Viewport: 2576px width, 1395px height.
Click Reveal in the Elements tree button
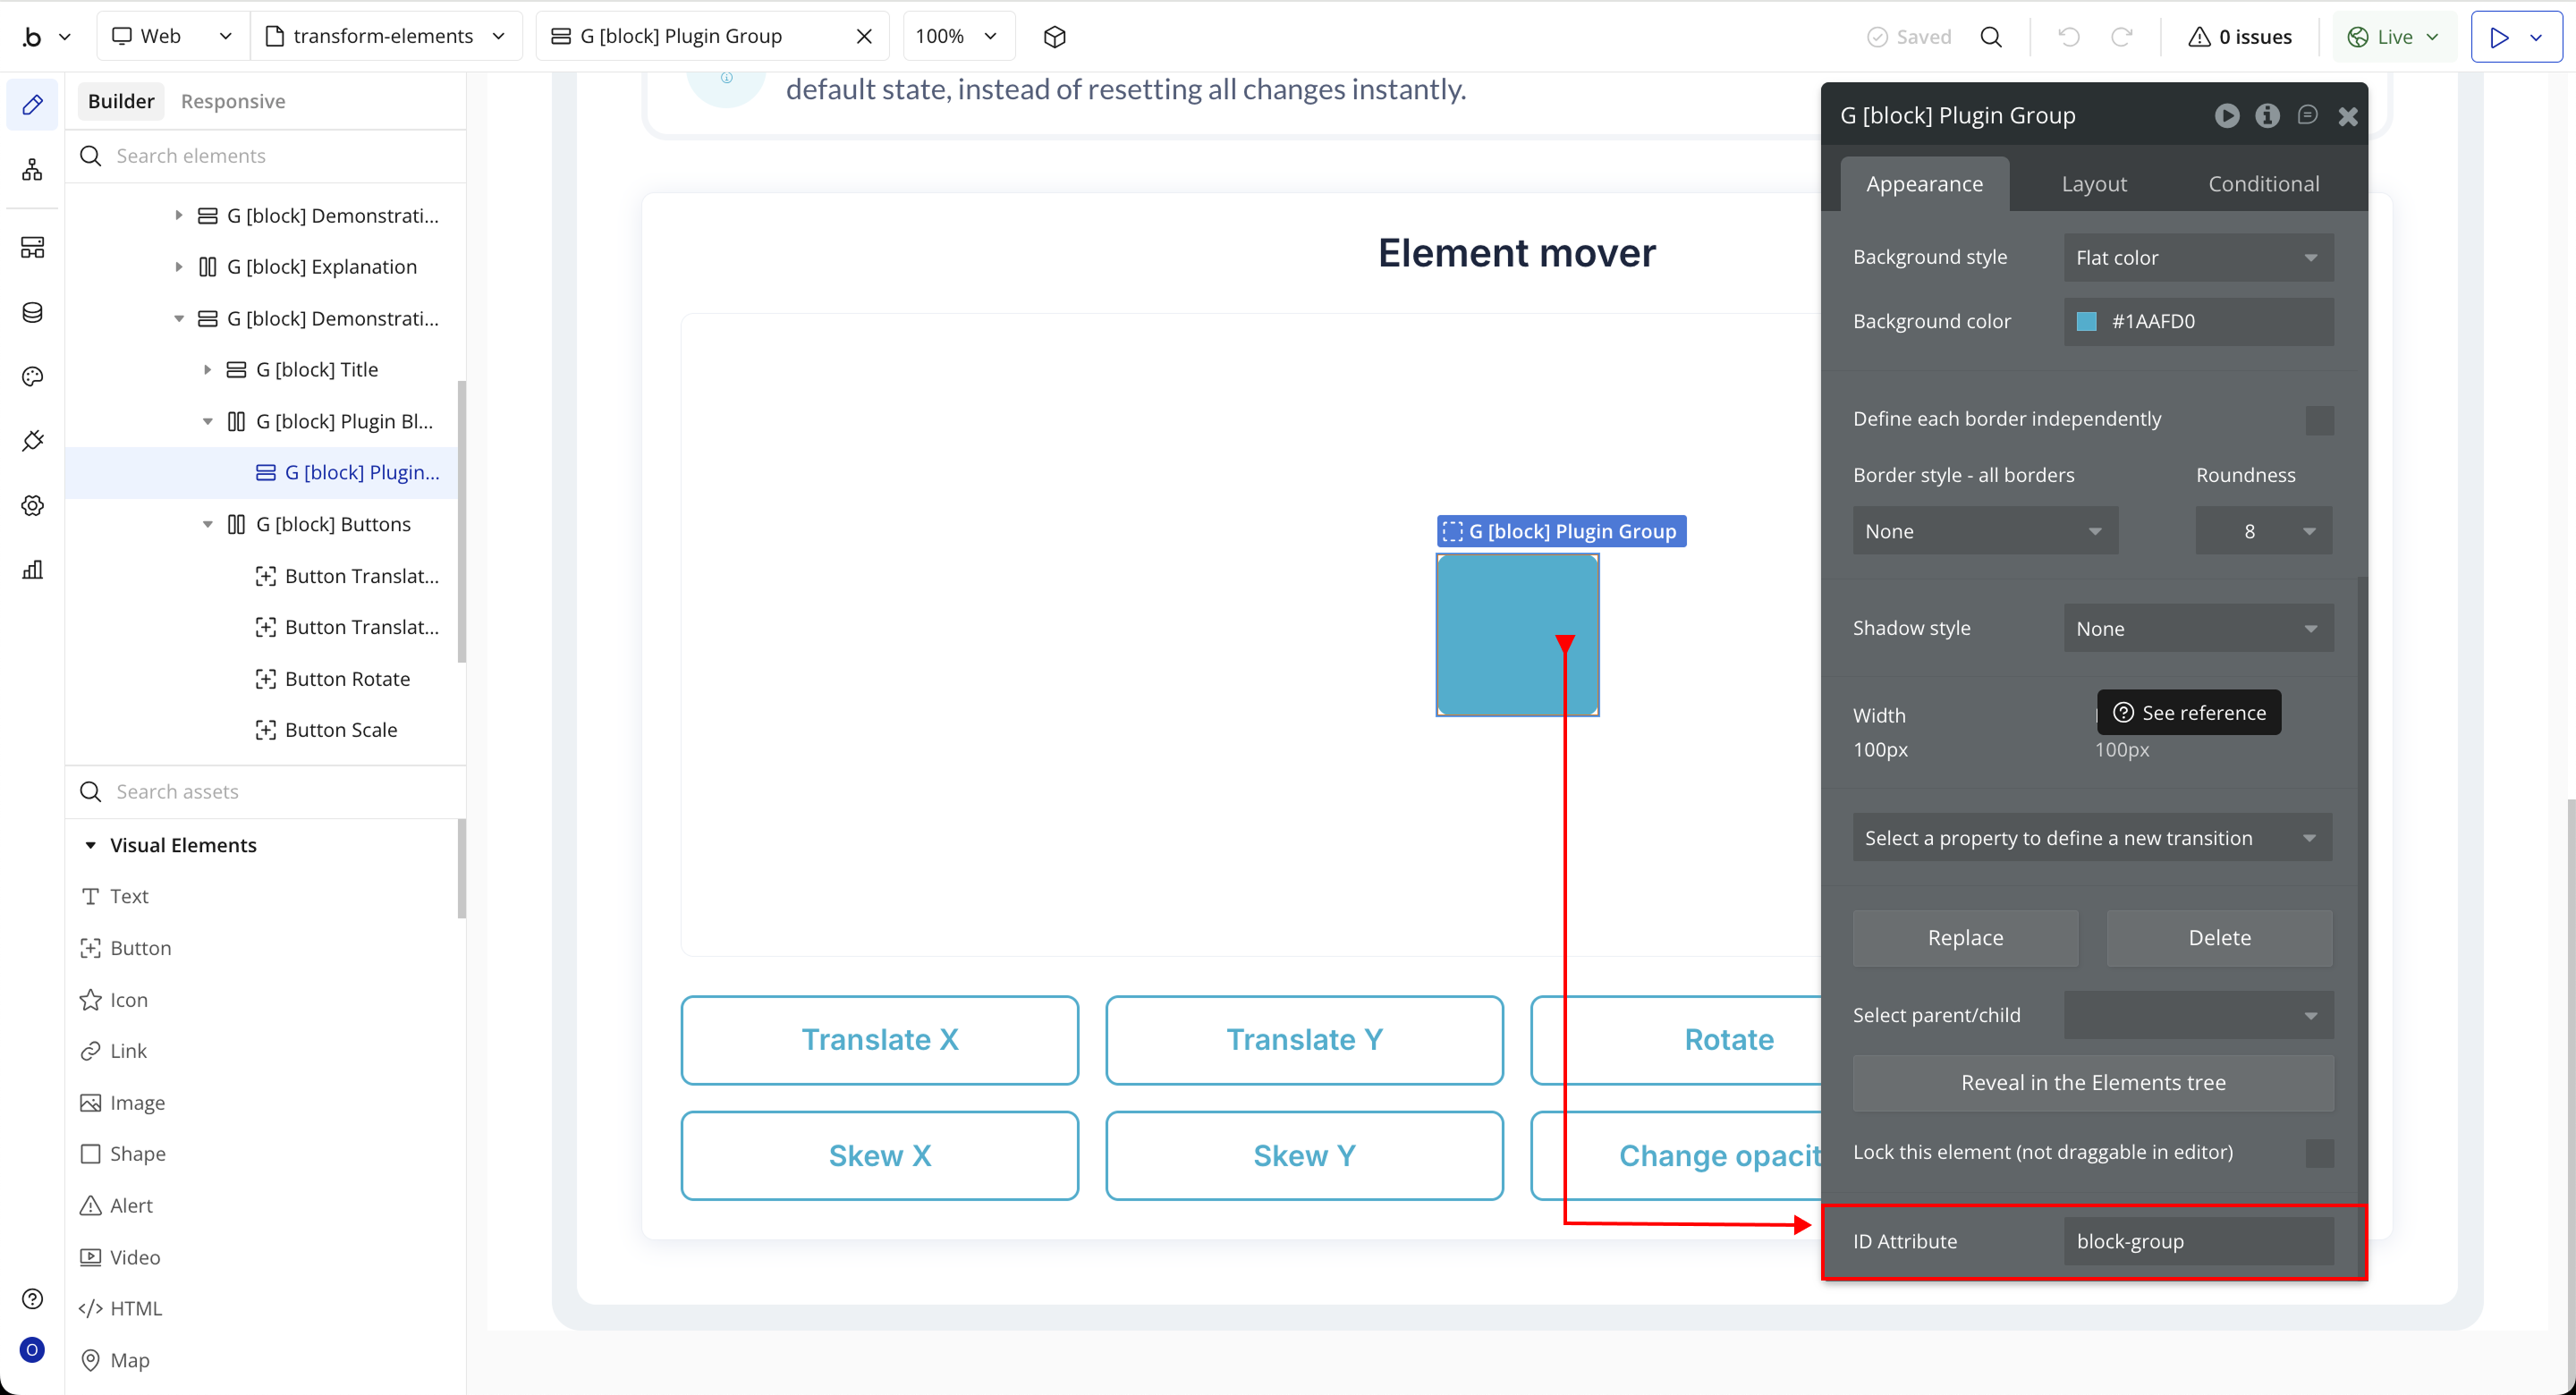click(x=2092, y=1083)
